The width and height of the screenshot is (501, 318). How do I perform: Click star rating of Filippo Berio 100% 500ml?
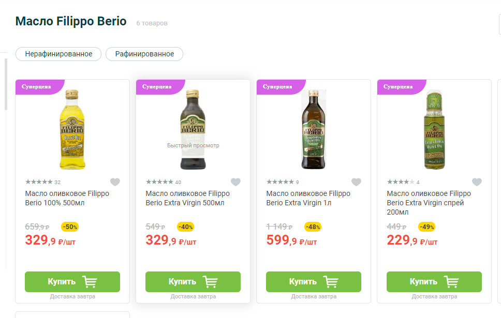click(39, 182)
